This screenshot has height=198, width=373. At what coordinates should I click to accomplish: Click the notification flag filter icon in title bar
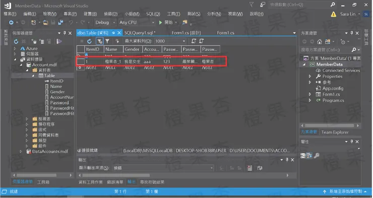[x=251, y=5]
